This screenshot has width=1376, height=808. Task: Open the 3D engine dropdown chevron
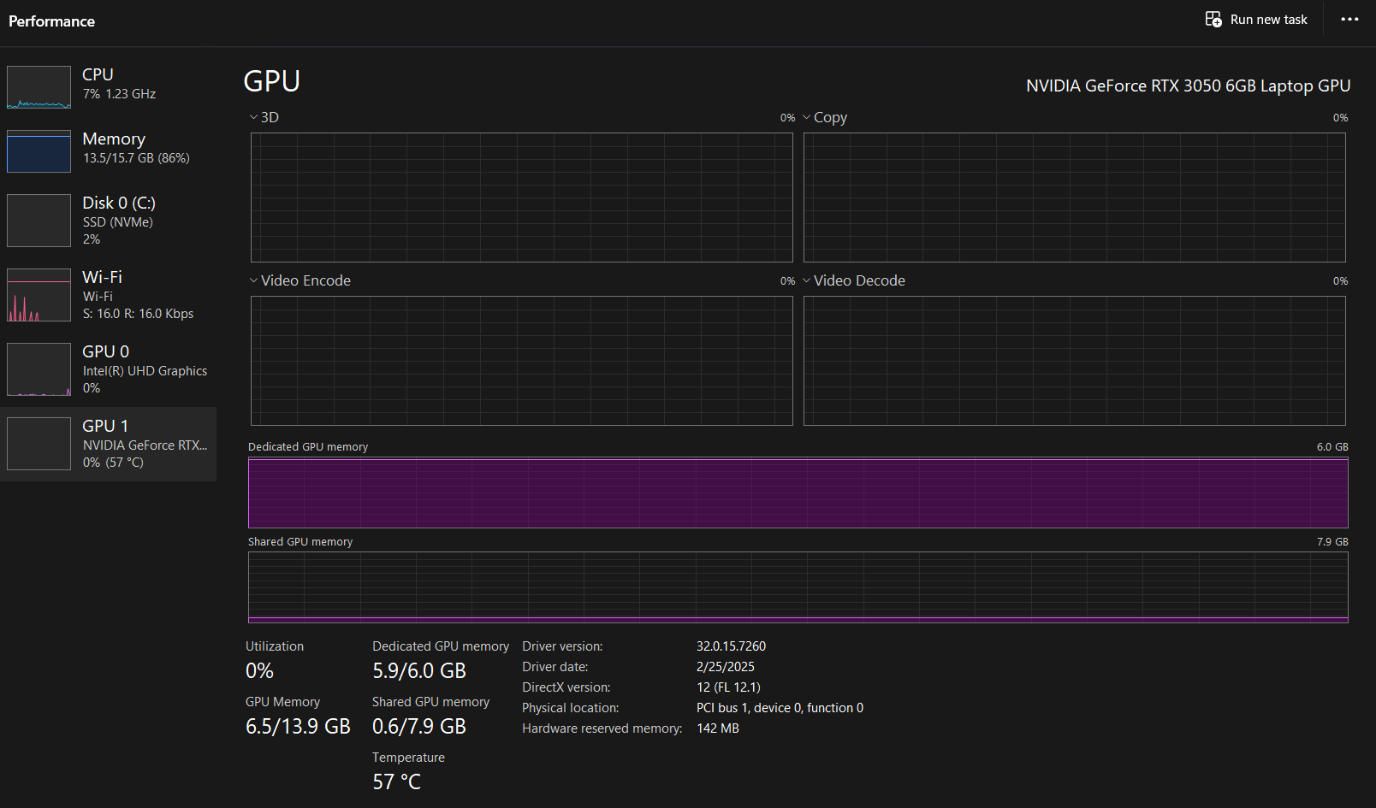pyautogui.click(x=253, y=117)
